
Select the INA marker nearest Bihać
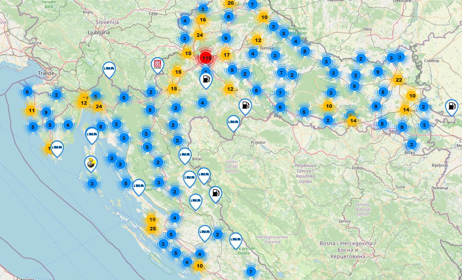coord(185,155)
